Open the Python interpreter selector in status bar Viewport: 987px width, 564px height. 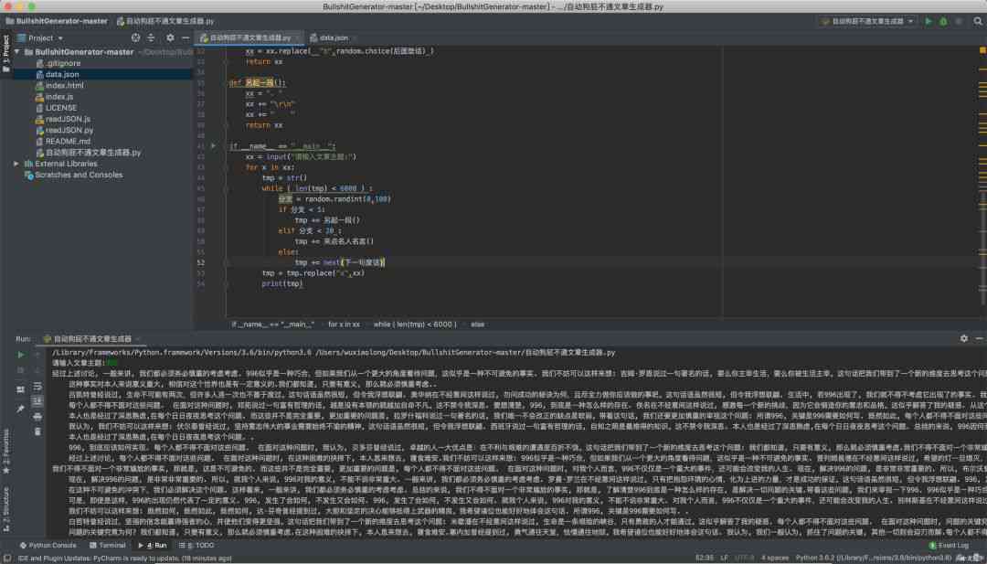pyautogui.click(x=873, y=558)
